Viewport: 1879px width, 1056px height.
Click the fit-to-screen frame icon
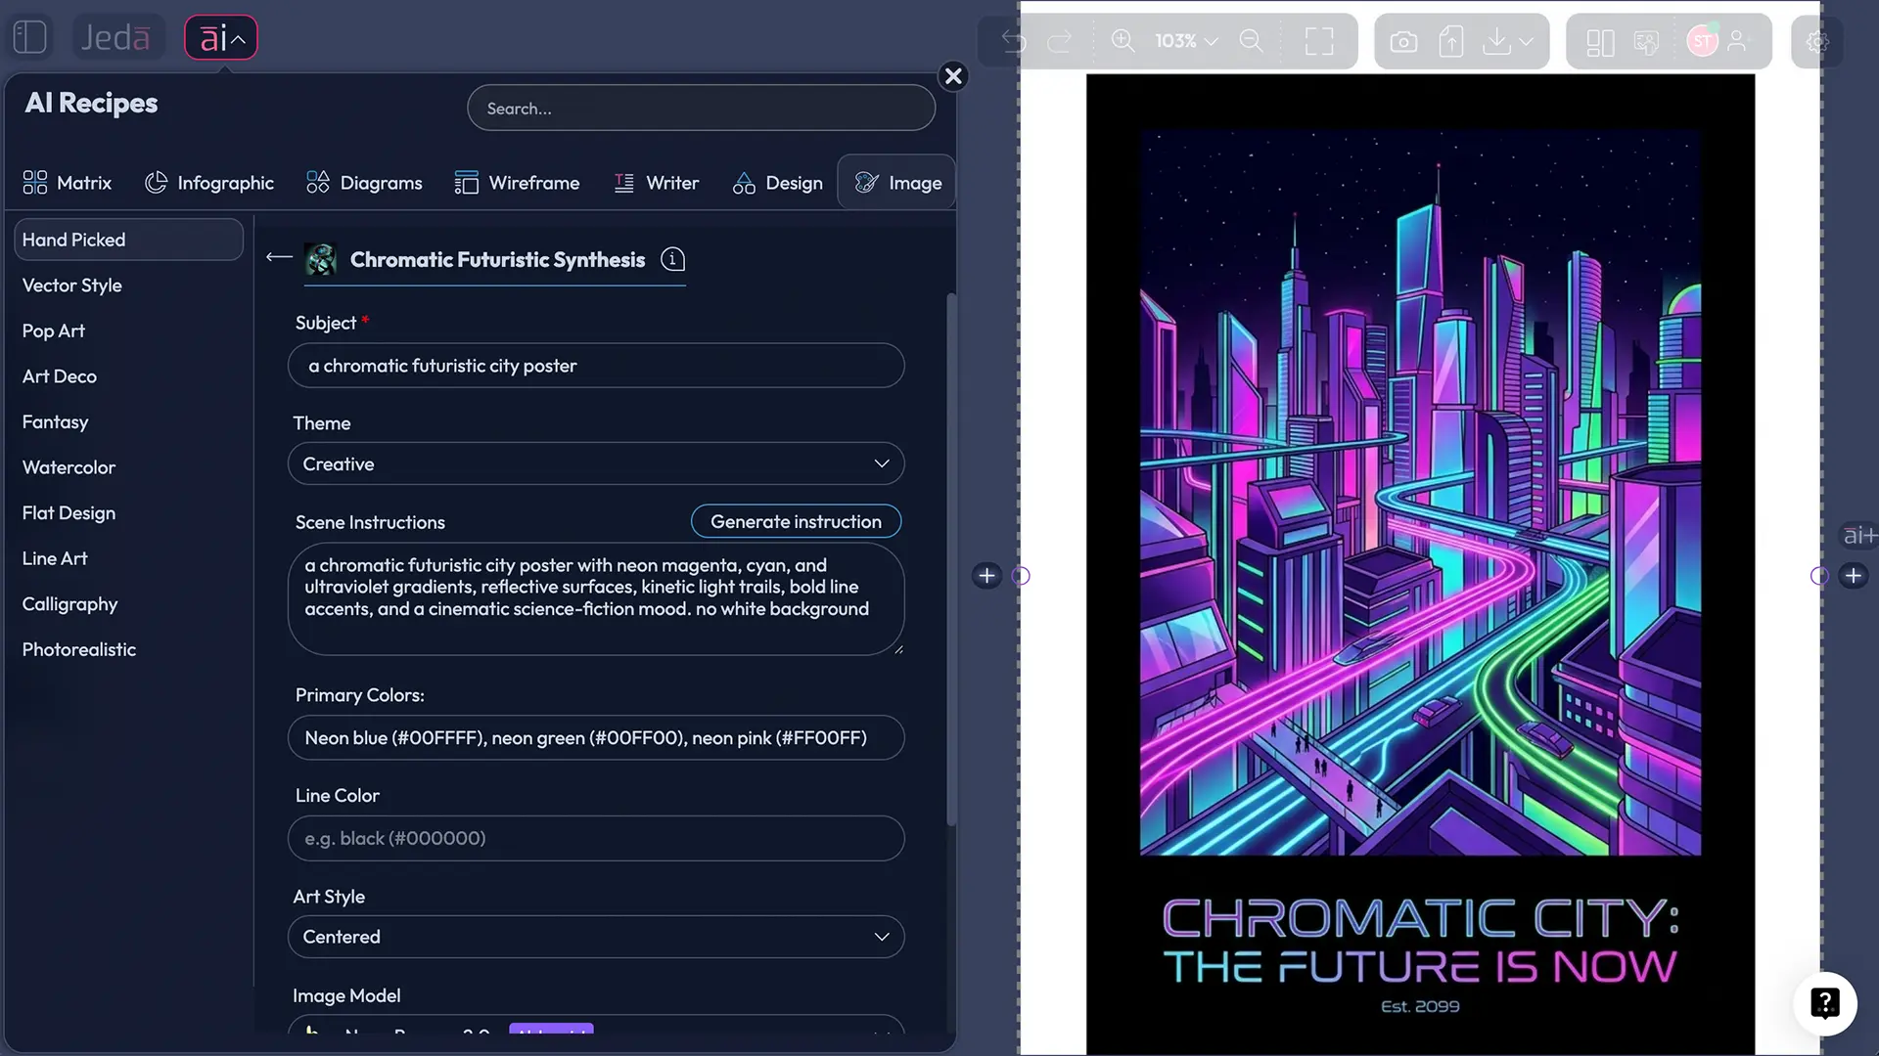[1319, 41]
